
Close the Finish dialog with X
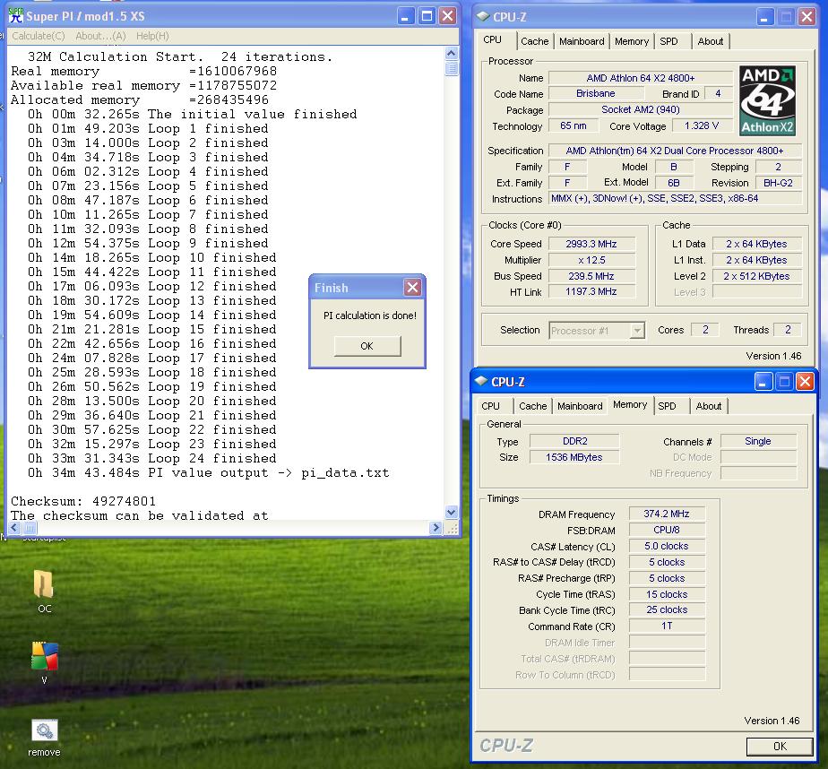pos(412,288)
